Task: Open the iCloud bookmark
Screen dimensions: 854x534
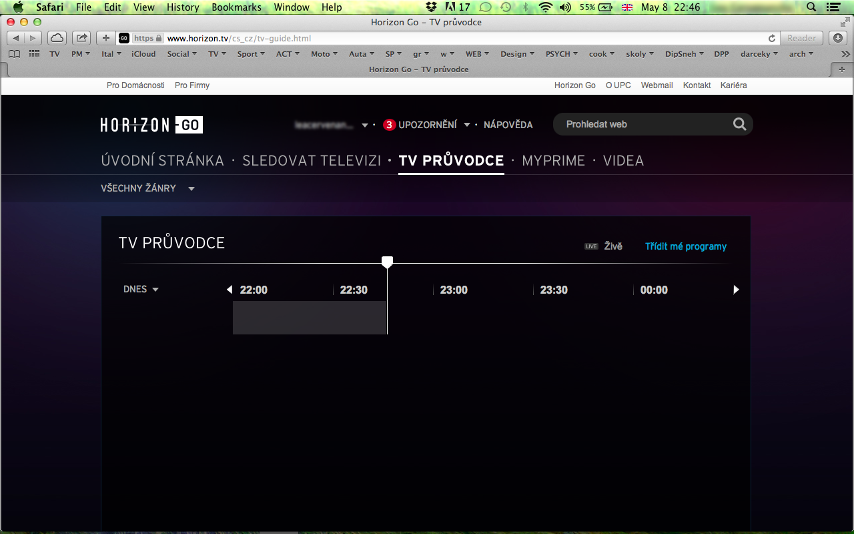Action: point(143,54)
